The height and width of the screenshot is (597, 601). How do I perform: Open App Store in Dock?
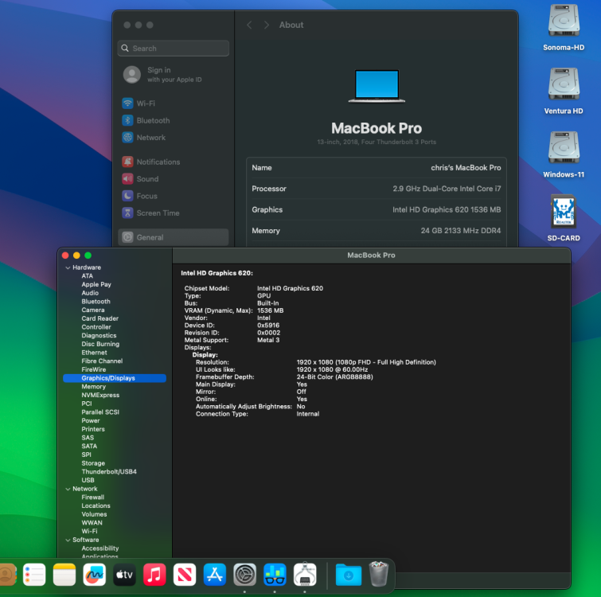coord(215,575)
